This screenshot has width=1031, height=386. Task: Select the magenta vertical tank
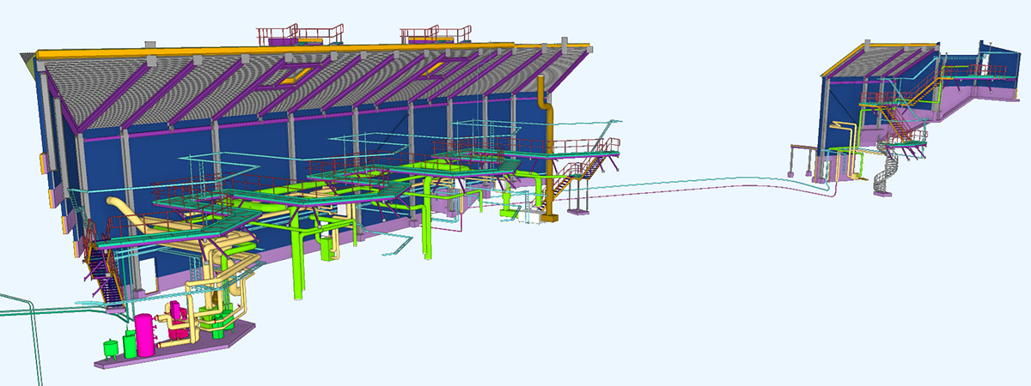[145, 335]
